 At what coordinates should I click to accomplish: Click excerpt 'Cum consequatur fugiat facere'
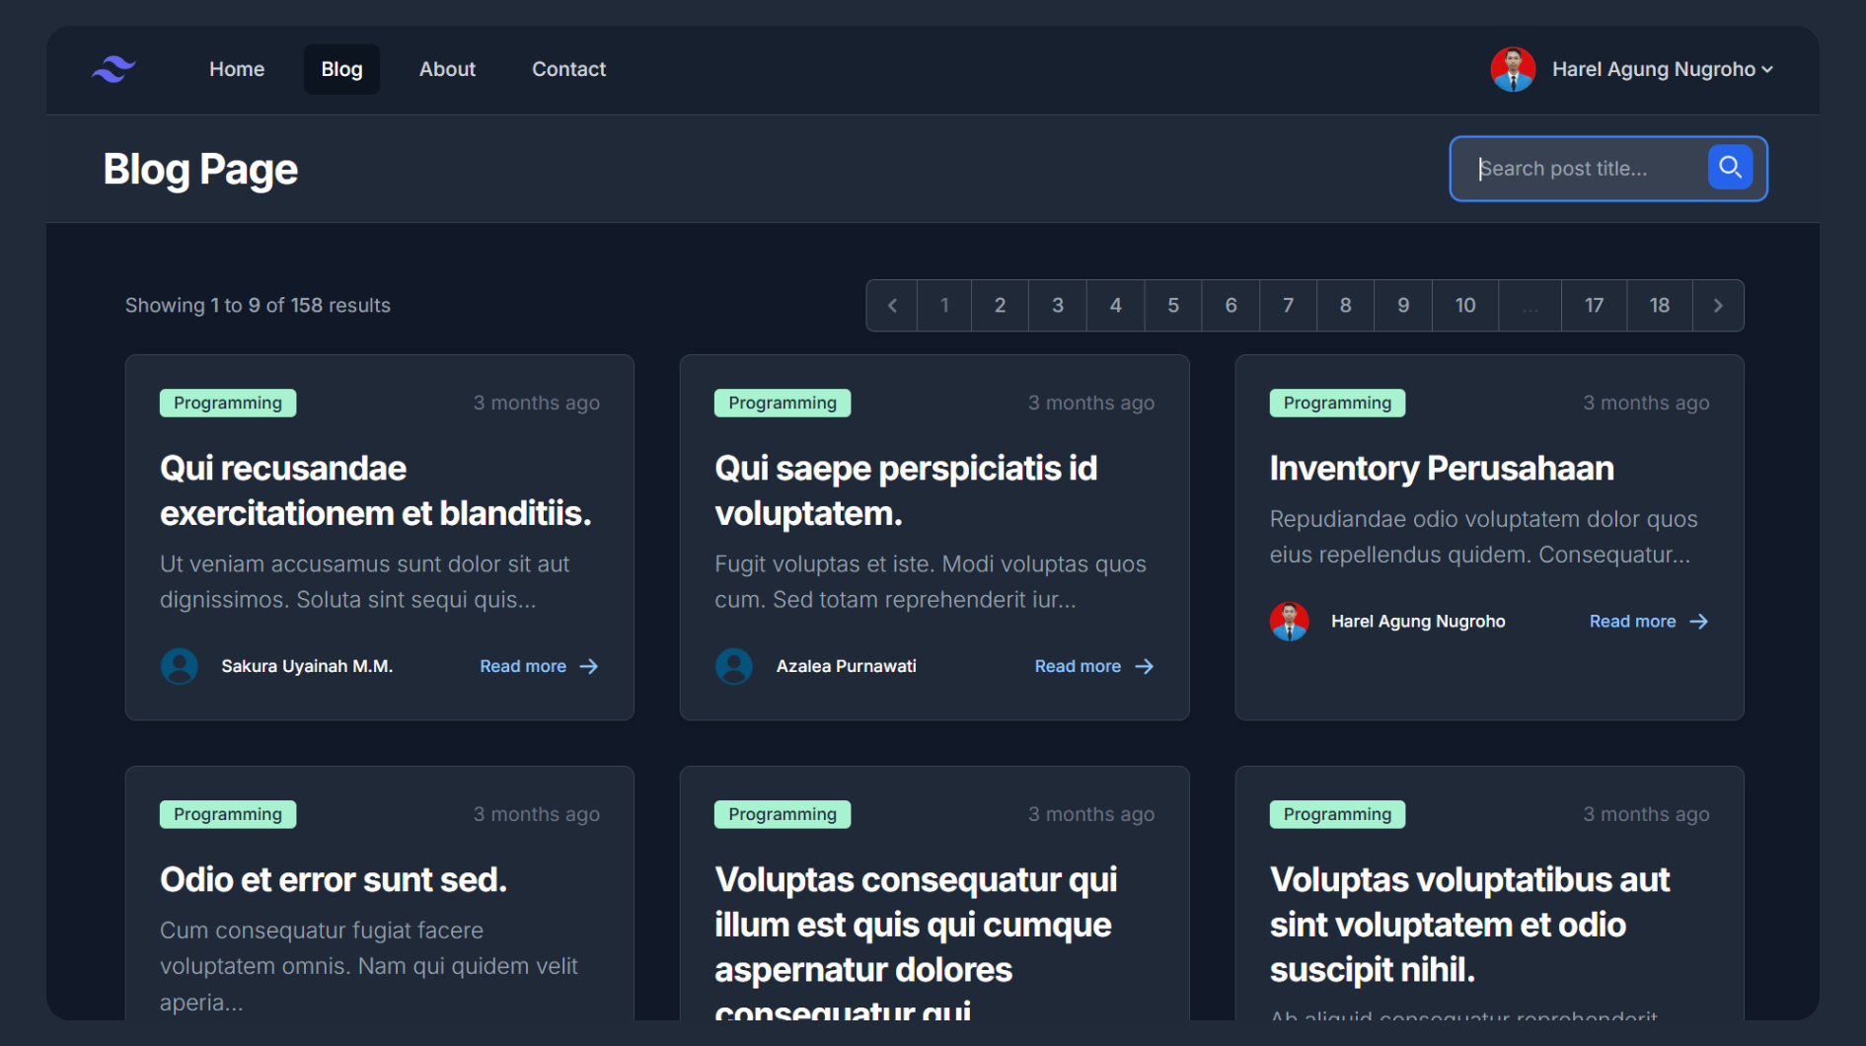point(369,966)
